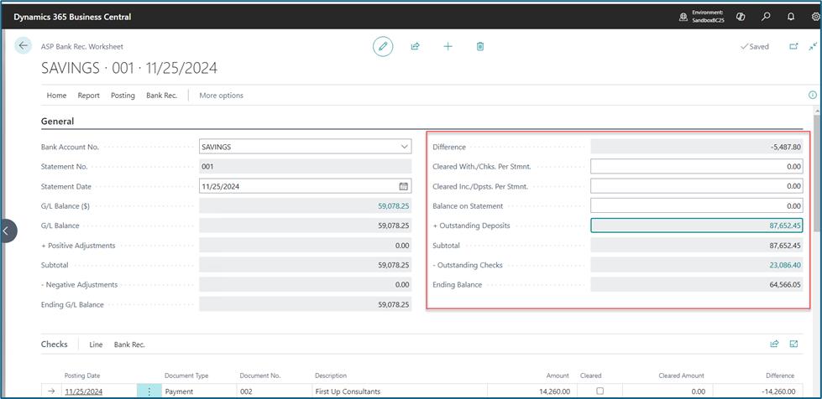Click the Ending G/L Balance value
Viewport: 822px width, 399px height.
pos(393,304)
